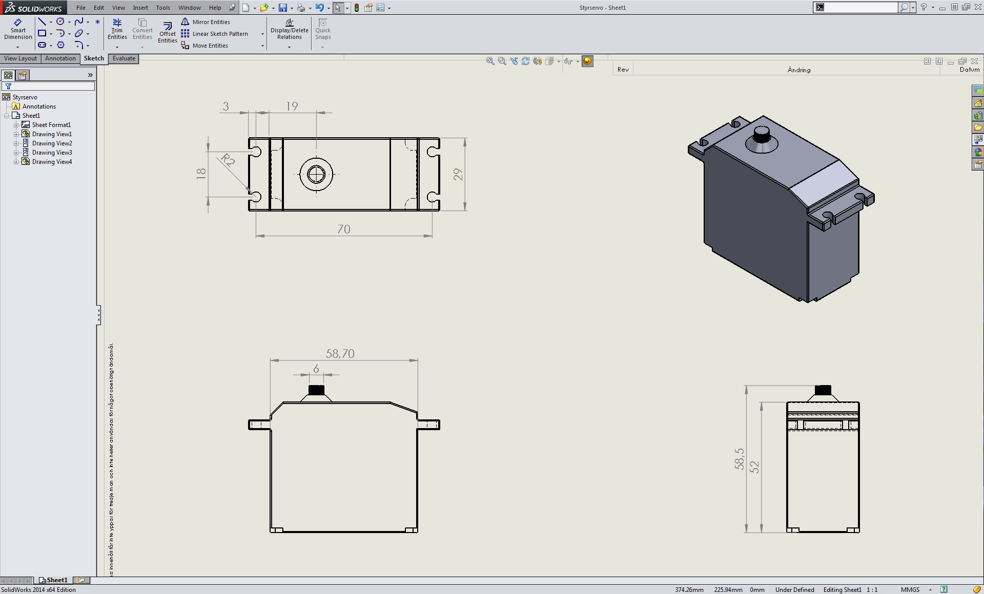Screen dimensions: 984x594
Task: Open the Line tool dropdown arrow
Action: [x=51, y=22]
